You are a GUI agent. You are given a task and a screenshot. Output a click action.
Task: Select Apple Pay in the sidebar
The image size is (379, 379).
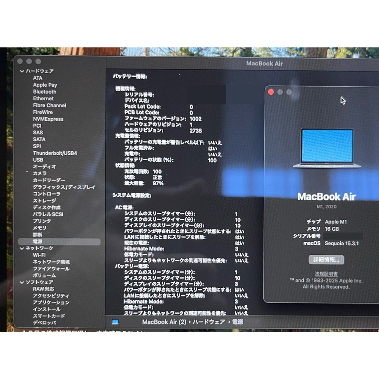point(45,85)
